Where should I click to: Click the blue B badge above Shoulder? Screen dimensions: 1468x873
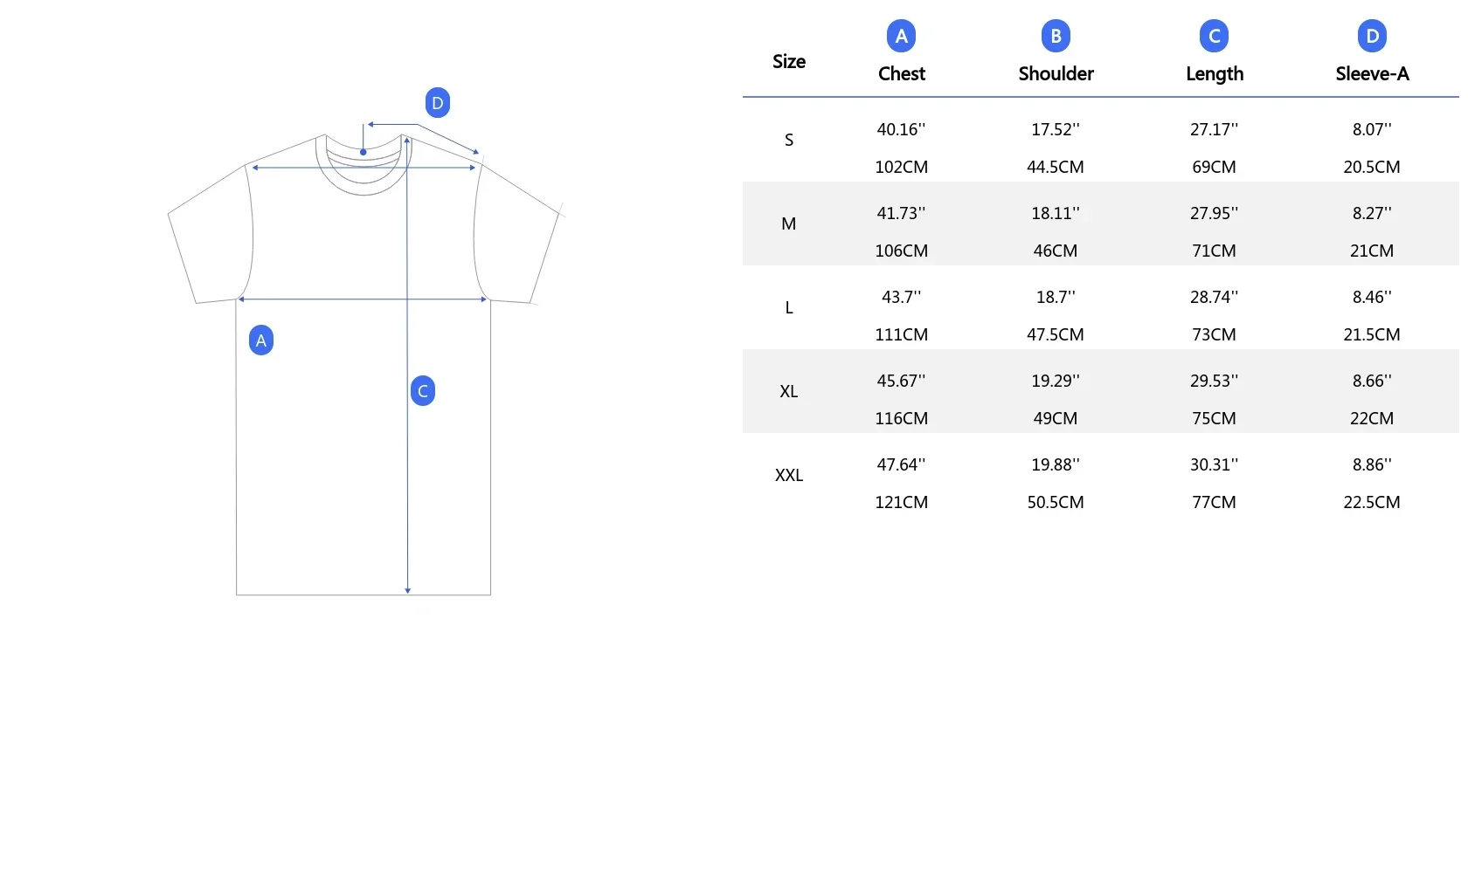tap(1056, 37)
